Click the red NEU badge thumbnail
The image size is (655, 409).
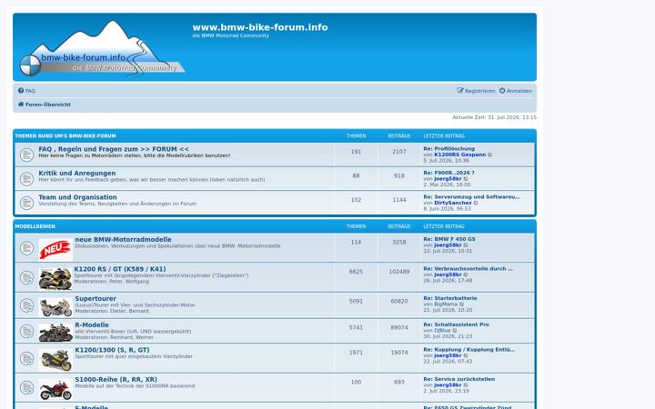pos(55,250)
